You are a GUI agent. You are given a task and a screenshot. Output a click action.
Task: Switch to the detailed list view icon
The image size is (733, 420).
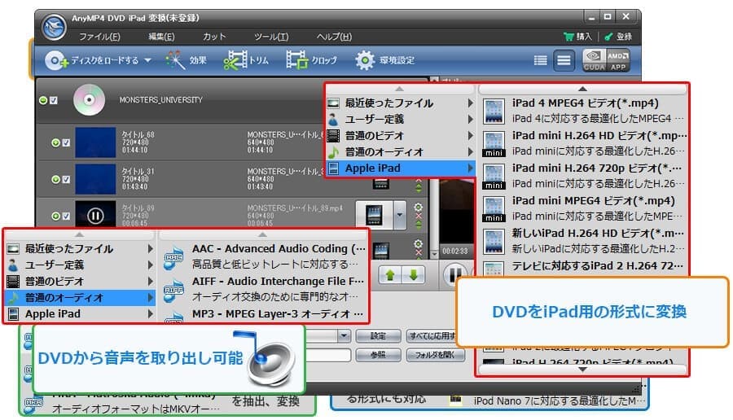pos(564,60)
